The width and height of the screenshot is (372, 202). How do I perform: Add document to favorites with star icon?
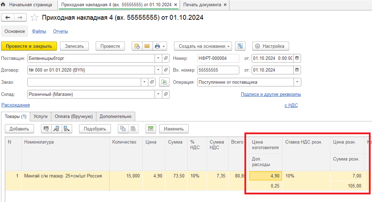pyautogui.click(x=34, y=18)
